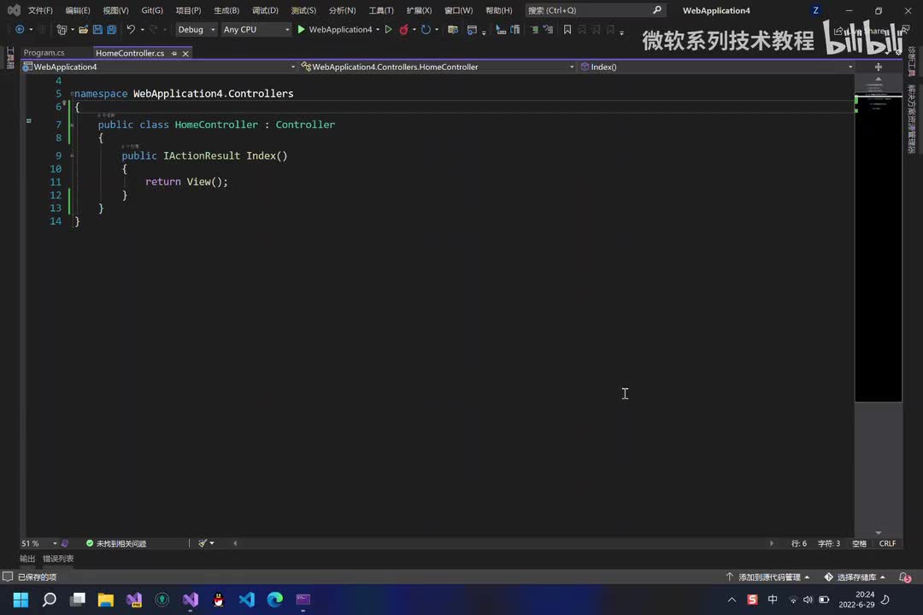Collapse the Index() method on line 9
Image resolution: width=923 pixels, height=615 pixels.
72,156
